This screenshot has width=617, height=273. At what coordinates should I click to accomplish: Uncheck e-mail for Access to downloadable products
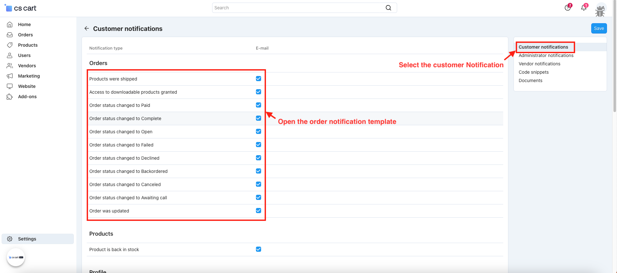coord(259,92)
